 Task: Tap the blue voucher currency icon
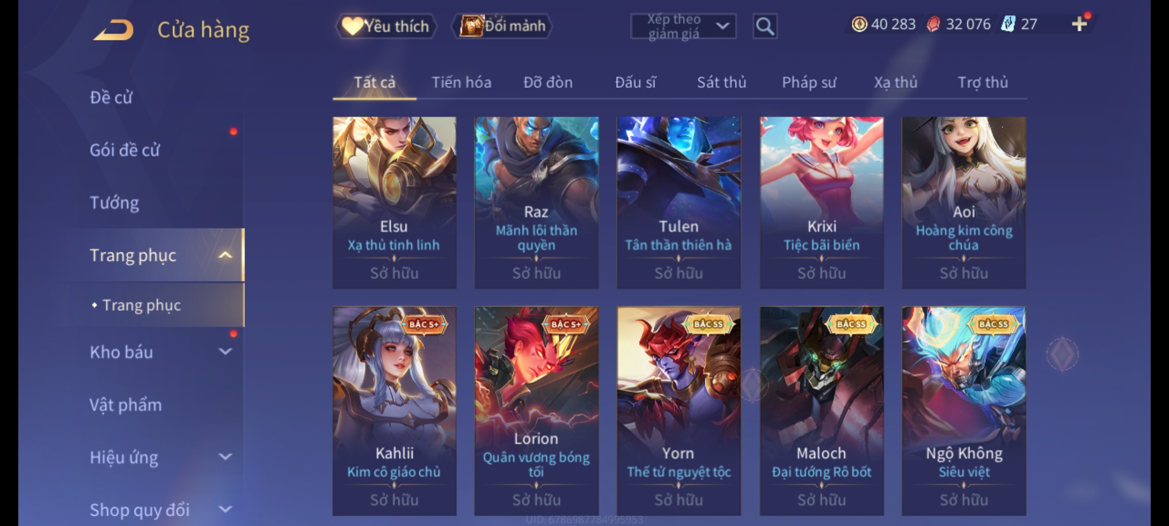[x=1008, y=24]
